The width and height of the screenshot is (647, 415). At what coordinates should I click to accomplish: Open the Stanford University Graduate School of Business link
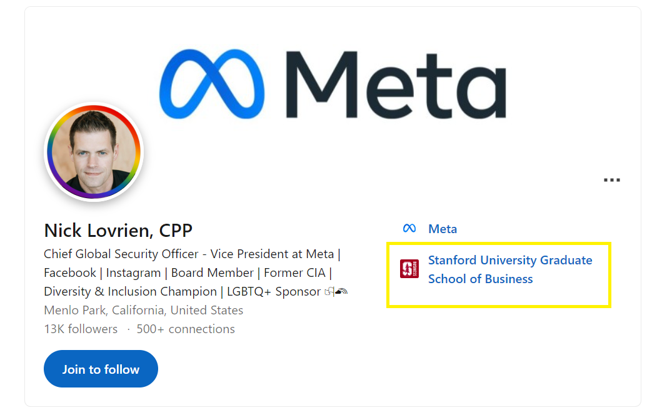pyautogui.click(x=510, y=269)
